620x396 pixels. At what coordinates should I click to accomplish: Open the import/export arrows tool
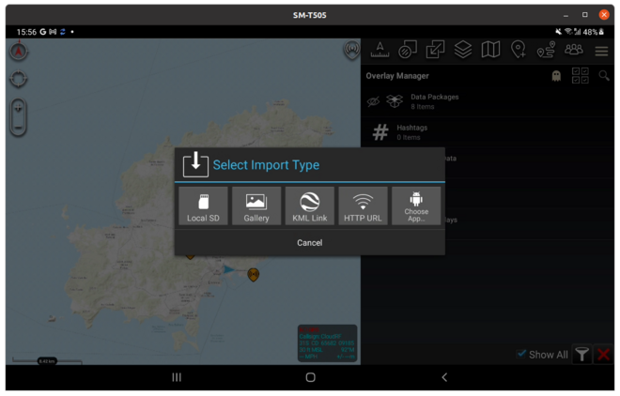(x=435, y=50)
